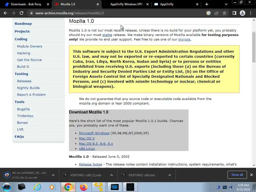Click the address bar URL

pyautogui.click(x=69, y=13)
